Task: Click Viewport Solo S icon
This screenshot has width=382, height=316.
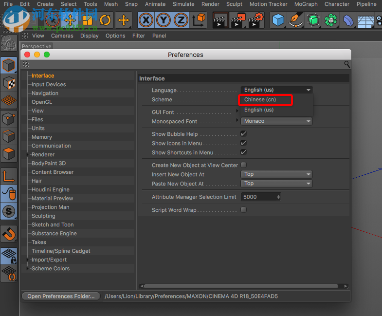Action: (x=9, y=211)
